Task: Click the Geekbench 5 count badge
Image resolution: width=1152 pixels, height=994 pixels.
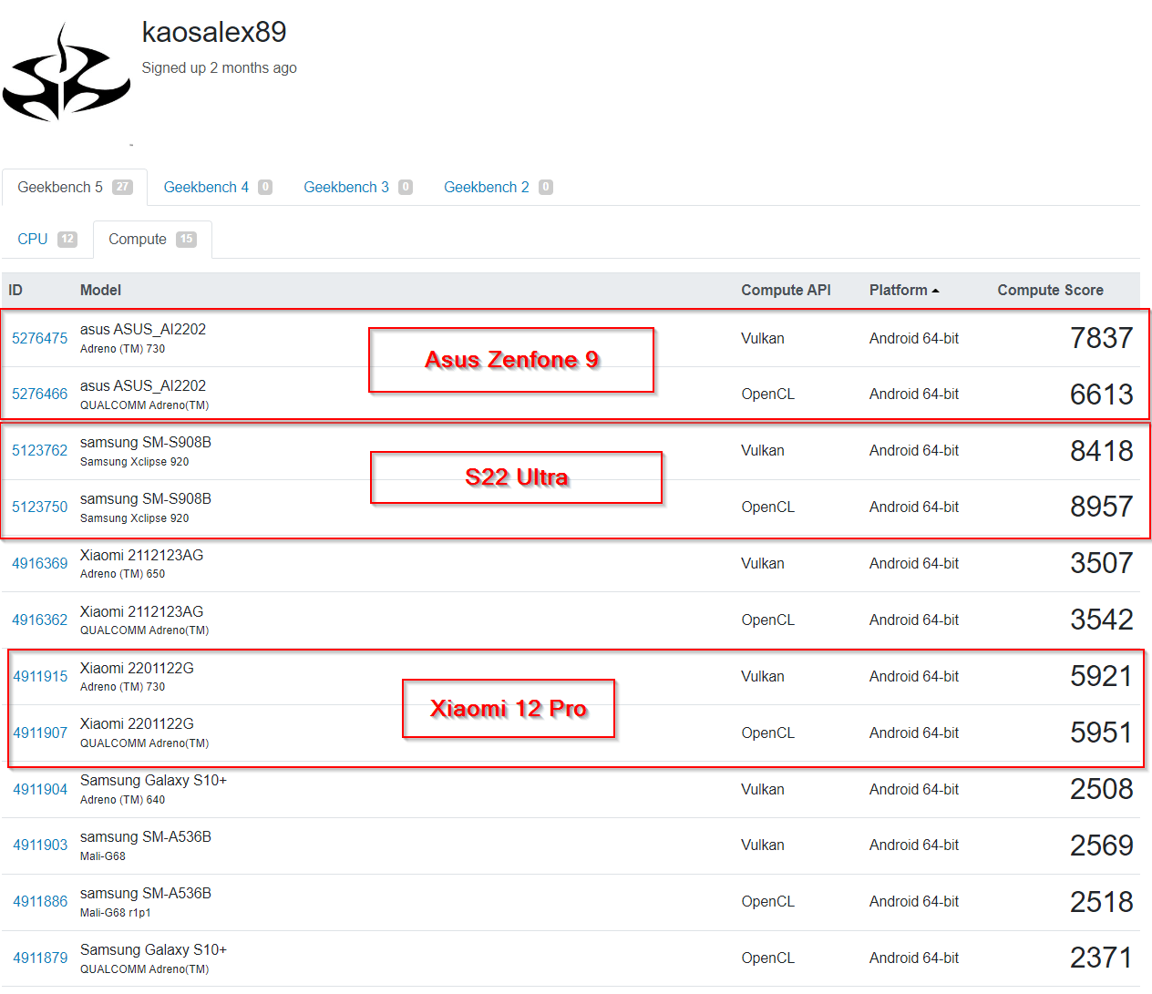Action: [x=122, y=187]
